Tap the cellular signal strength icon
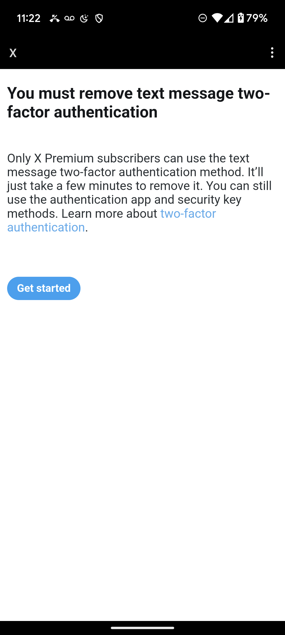Image resolution: width=285 pixels, height=635 pixels. click(x=229, y=18)
